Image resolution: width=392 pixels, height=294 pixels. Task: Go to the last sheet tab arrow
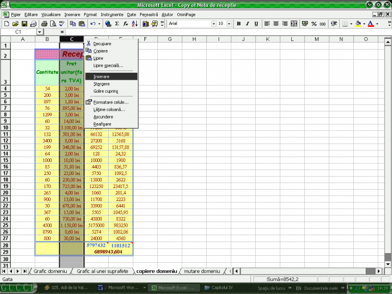tap(25, 271)
